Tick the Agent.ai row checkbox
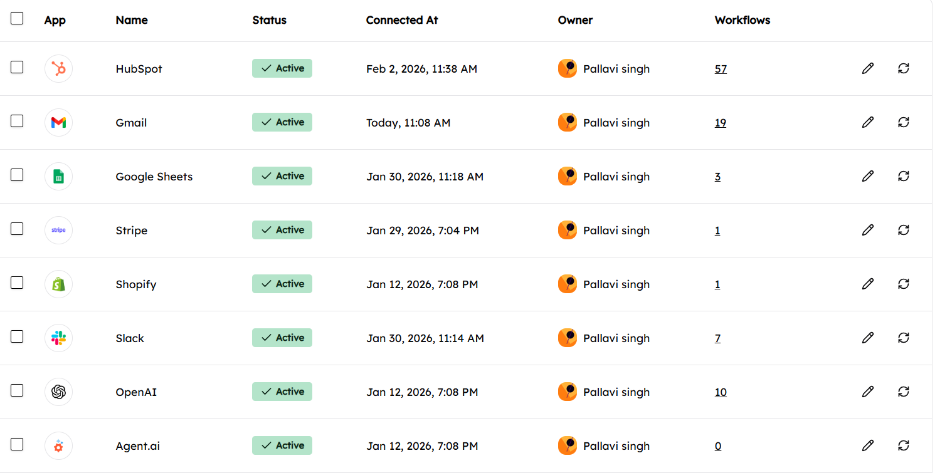The height and width of the screenshot is (473, 935). pyautogui.click(x=17, y=444)
